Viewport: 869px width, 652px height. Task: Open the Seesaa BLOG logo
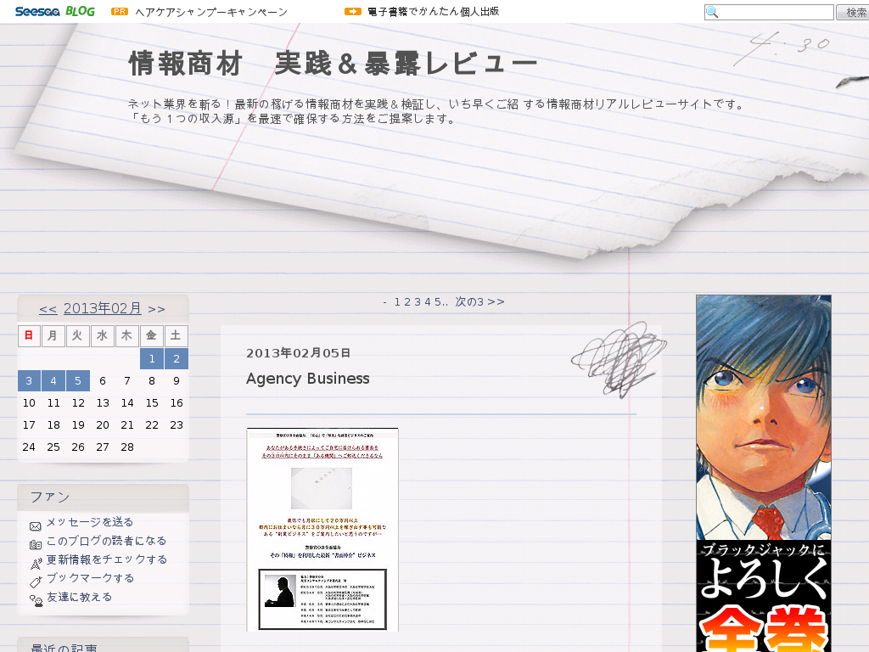tap(55, 11)
